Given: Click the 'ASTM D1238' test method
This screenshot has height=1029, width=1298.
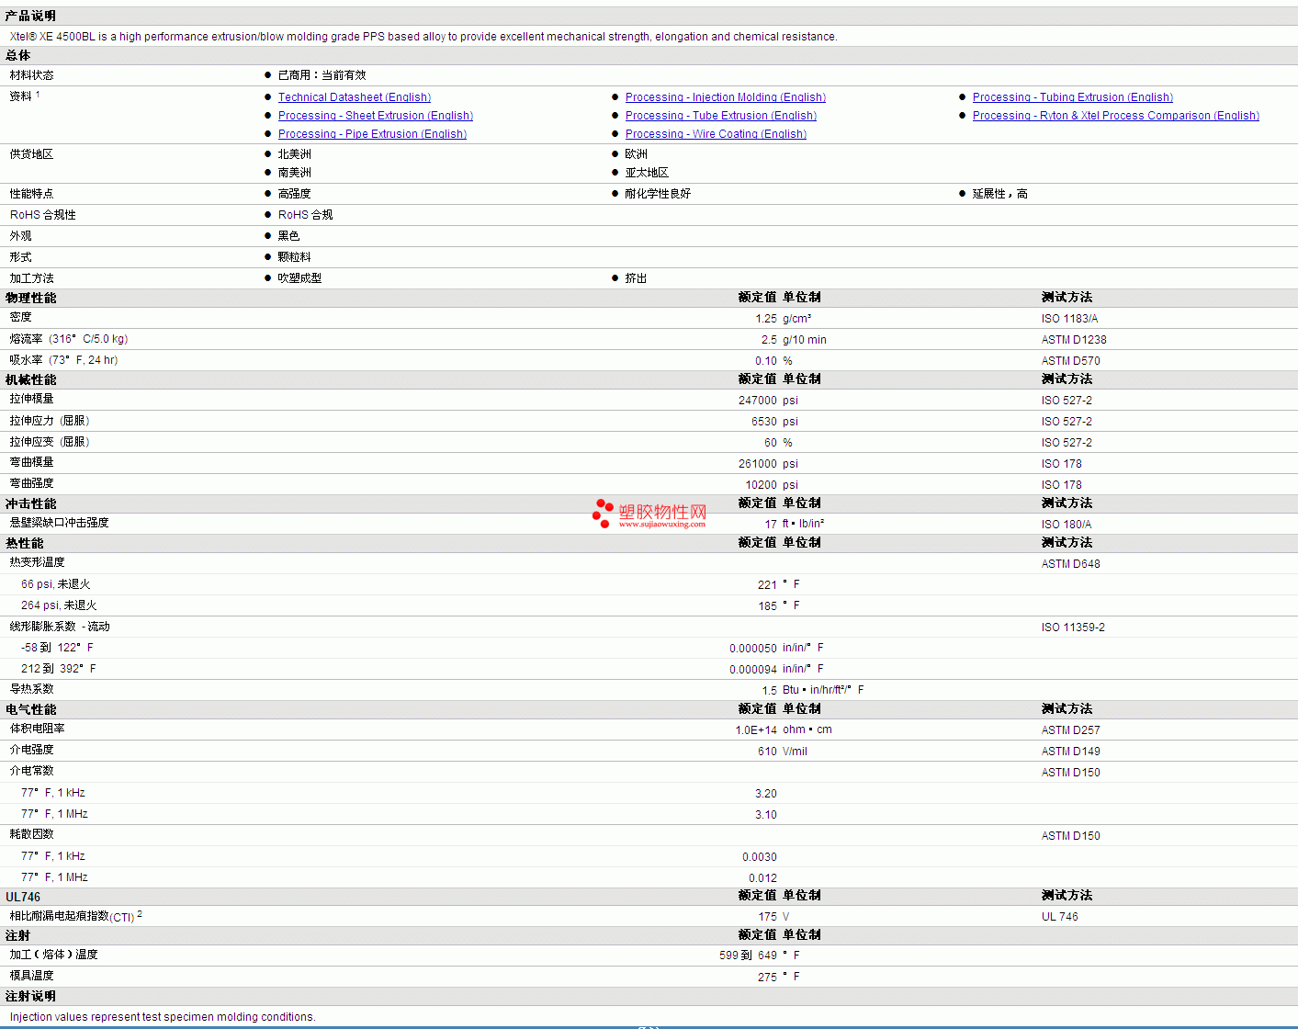Looking at the screenshot, I should click(x=1074, y=340).
